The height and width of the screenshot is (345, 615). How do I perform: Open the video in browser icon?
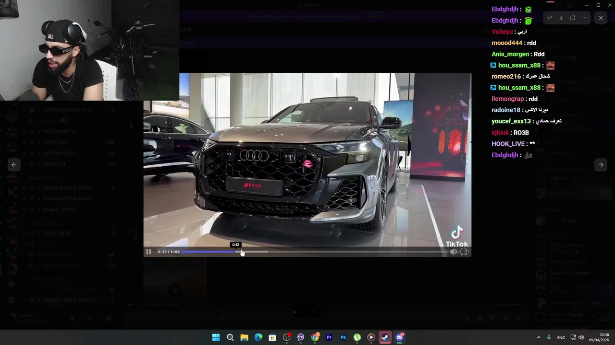point(573,18)
